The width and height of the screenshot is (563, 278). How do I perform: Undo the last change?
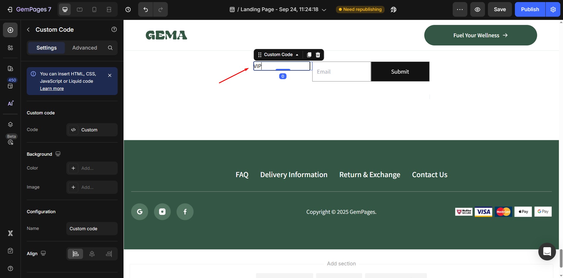(x=146, y=9)
